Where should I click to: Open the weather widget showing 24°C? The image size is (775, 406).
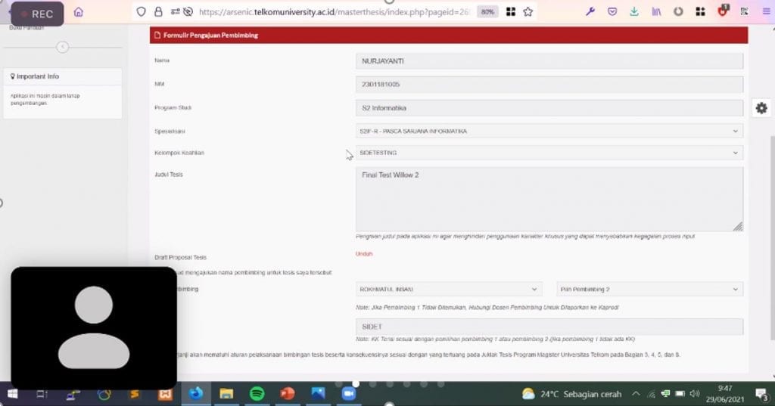coord(571,394)
